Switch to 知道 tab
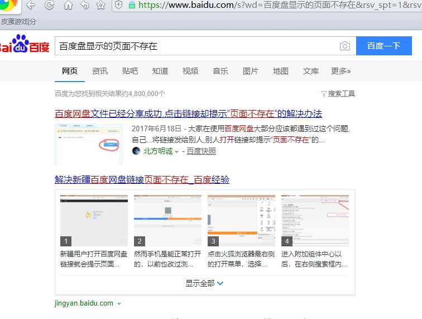Image resolution: width=422 pixels, height=319 pixels. tap(160, 71)
